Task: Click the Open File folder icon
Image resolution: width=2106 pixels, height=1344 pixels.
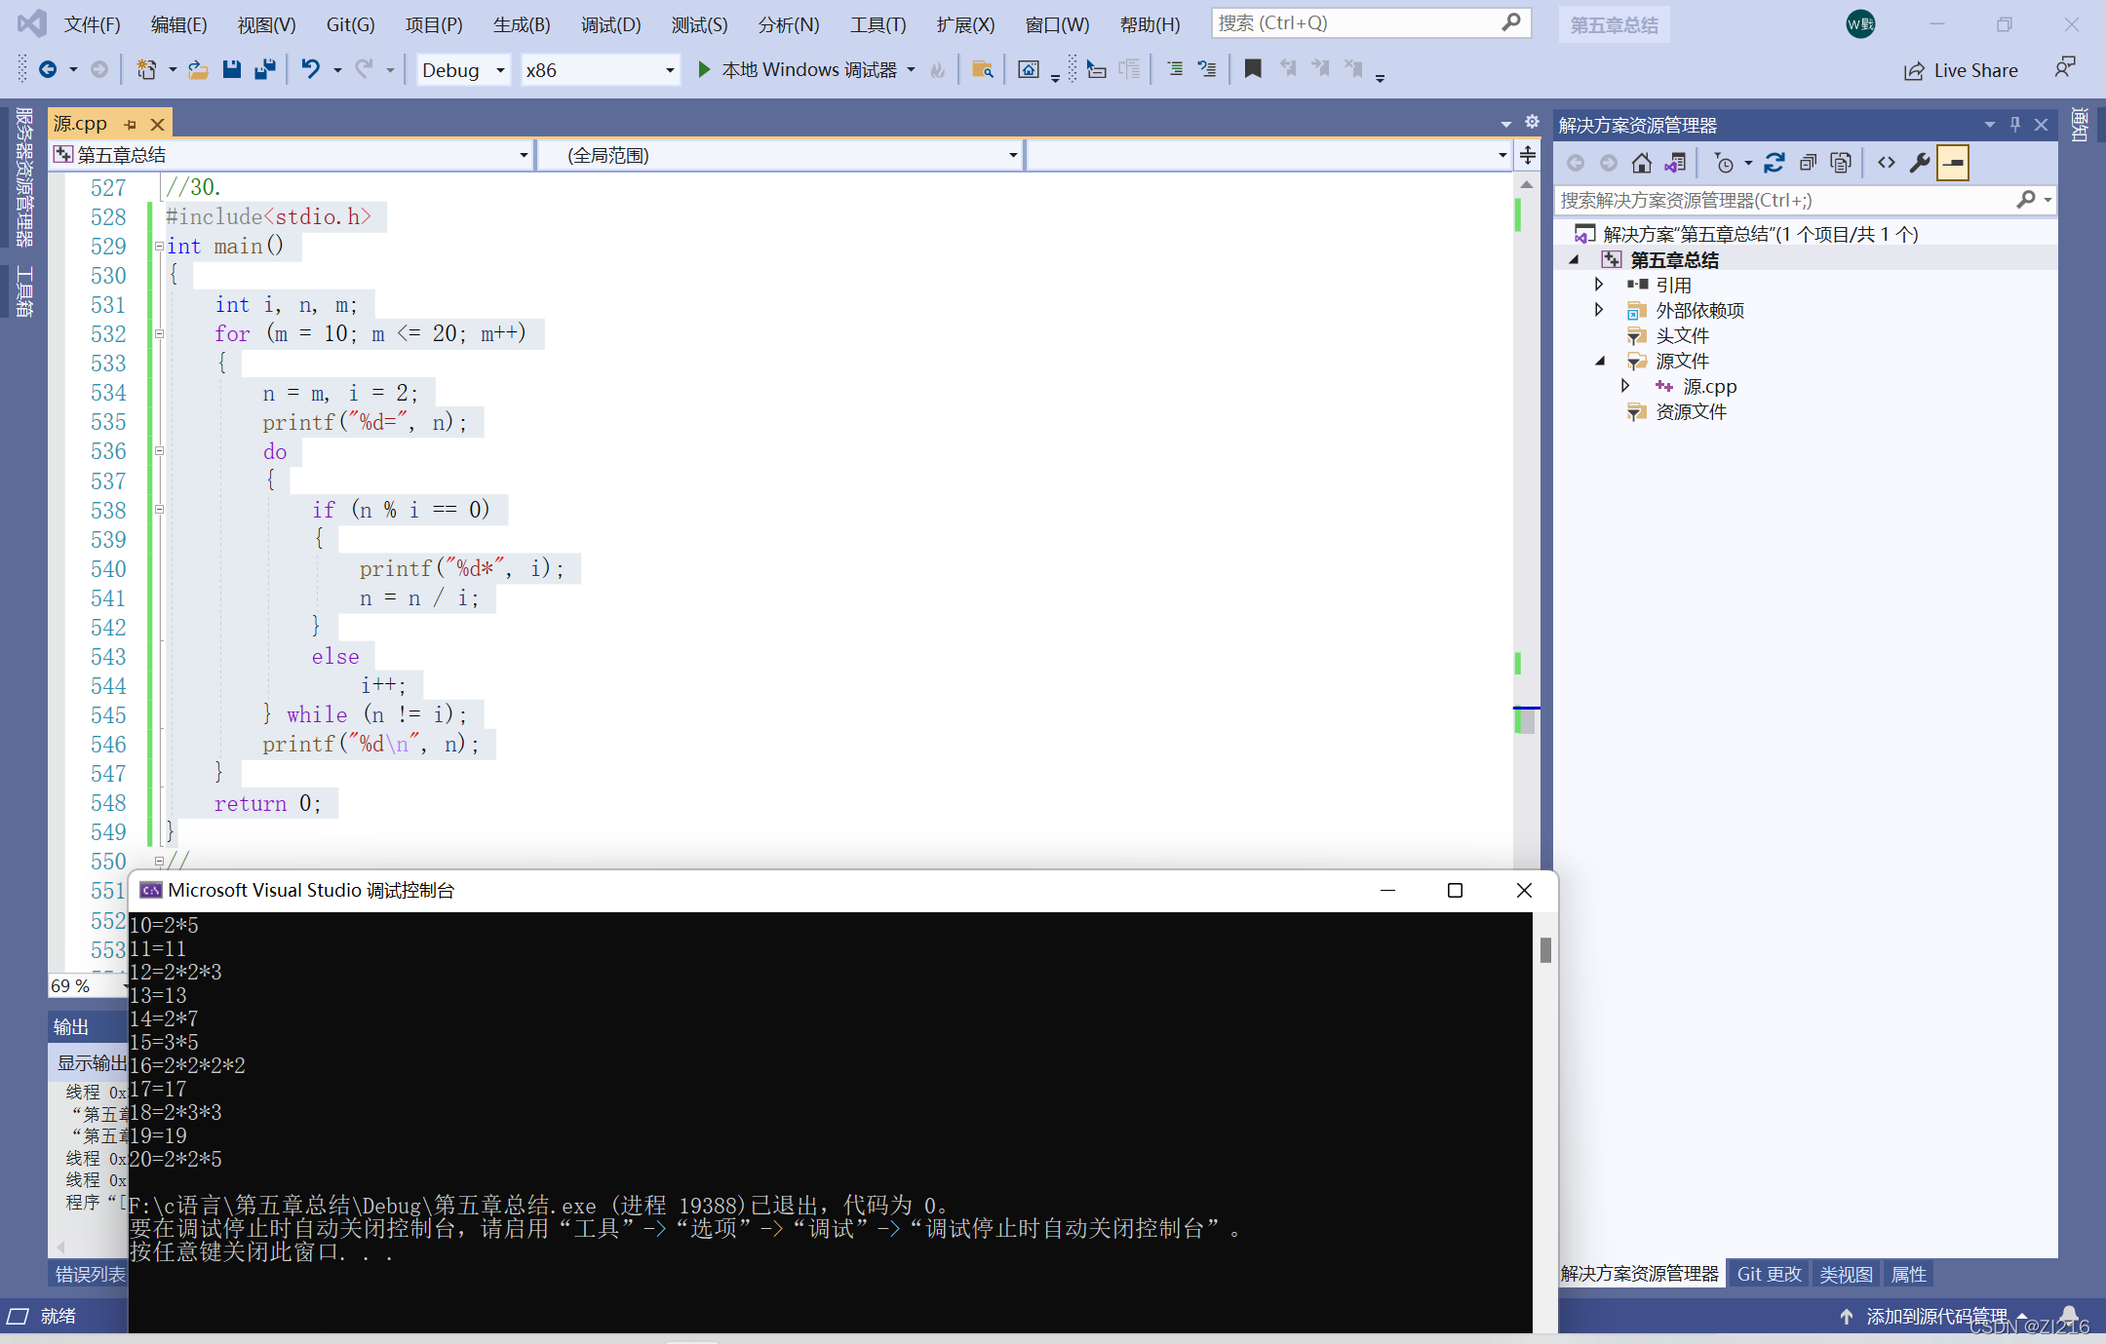Action: point(198,69)
